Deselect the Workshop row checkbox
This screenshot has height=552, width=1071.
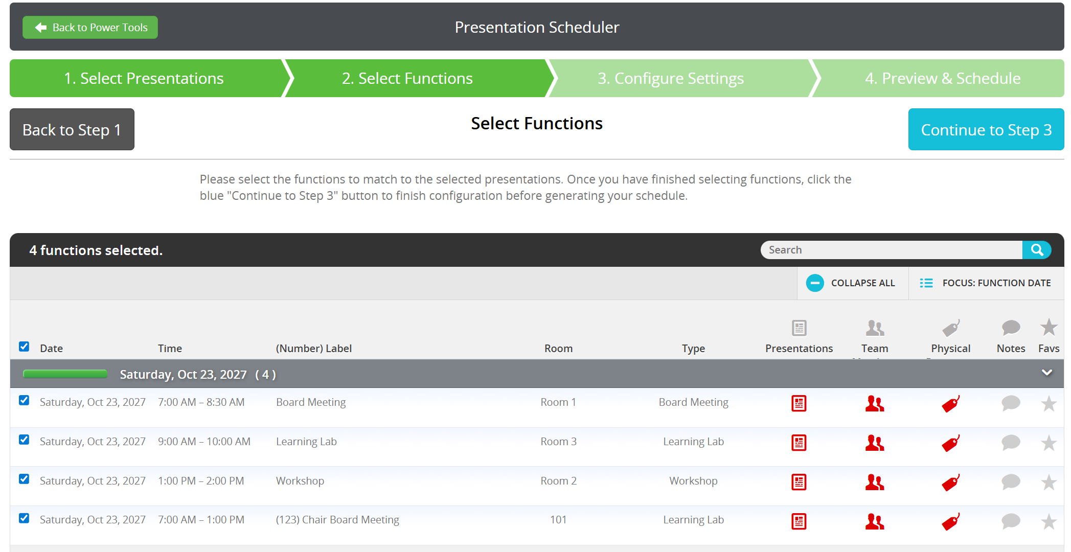pyautogui.click(x=24, y=479)
